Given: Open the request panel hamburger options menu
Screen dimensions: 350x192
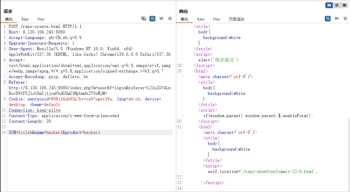Looking at the screenshot, I should coord(170,18).
